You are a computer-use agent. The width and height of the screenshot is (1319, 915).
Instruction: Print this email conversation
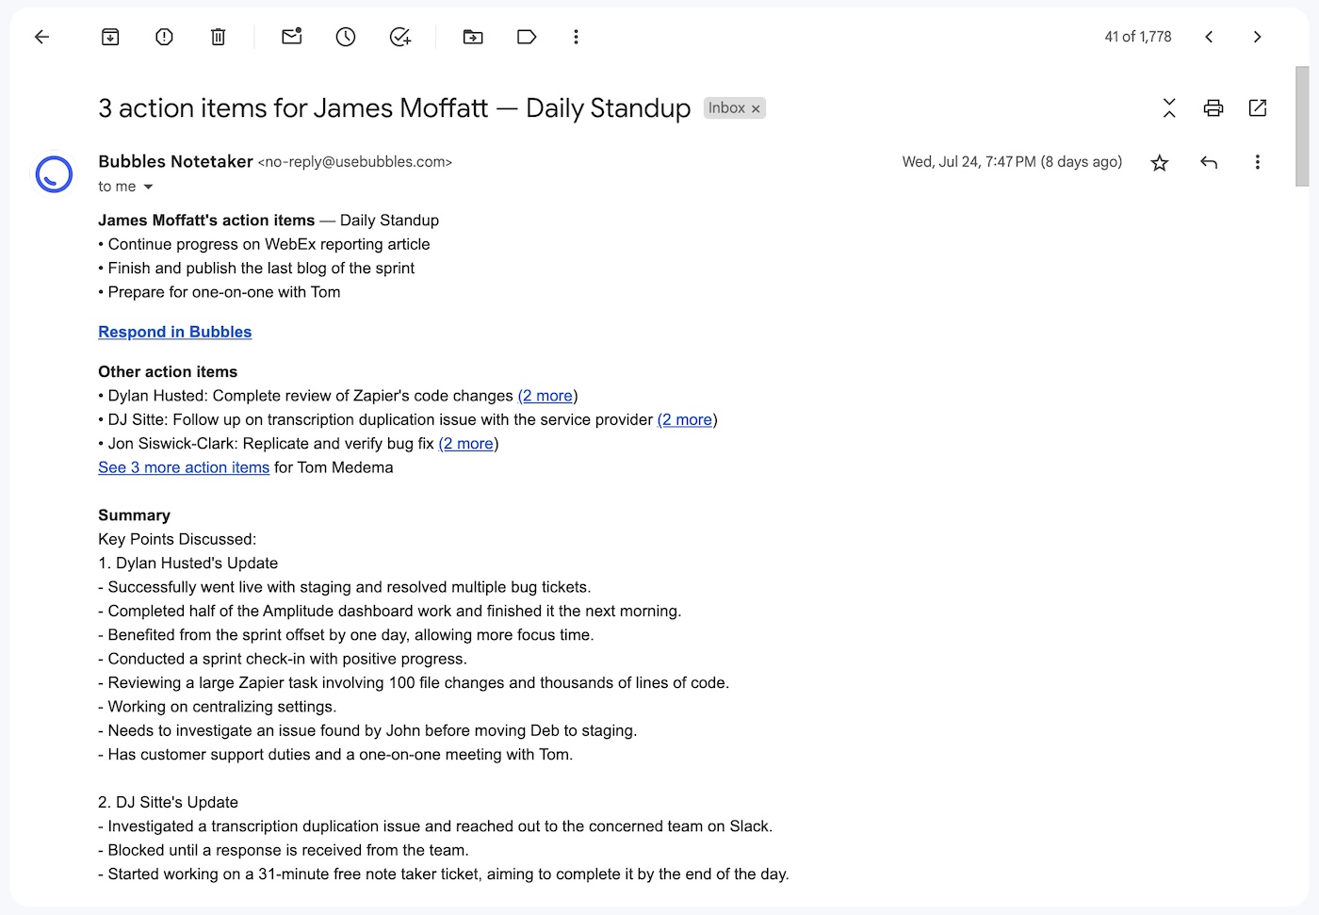tap(1213, 108)
